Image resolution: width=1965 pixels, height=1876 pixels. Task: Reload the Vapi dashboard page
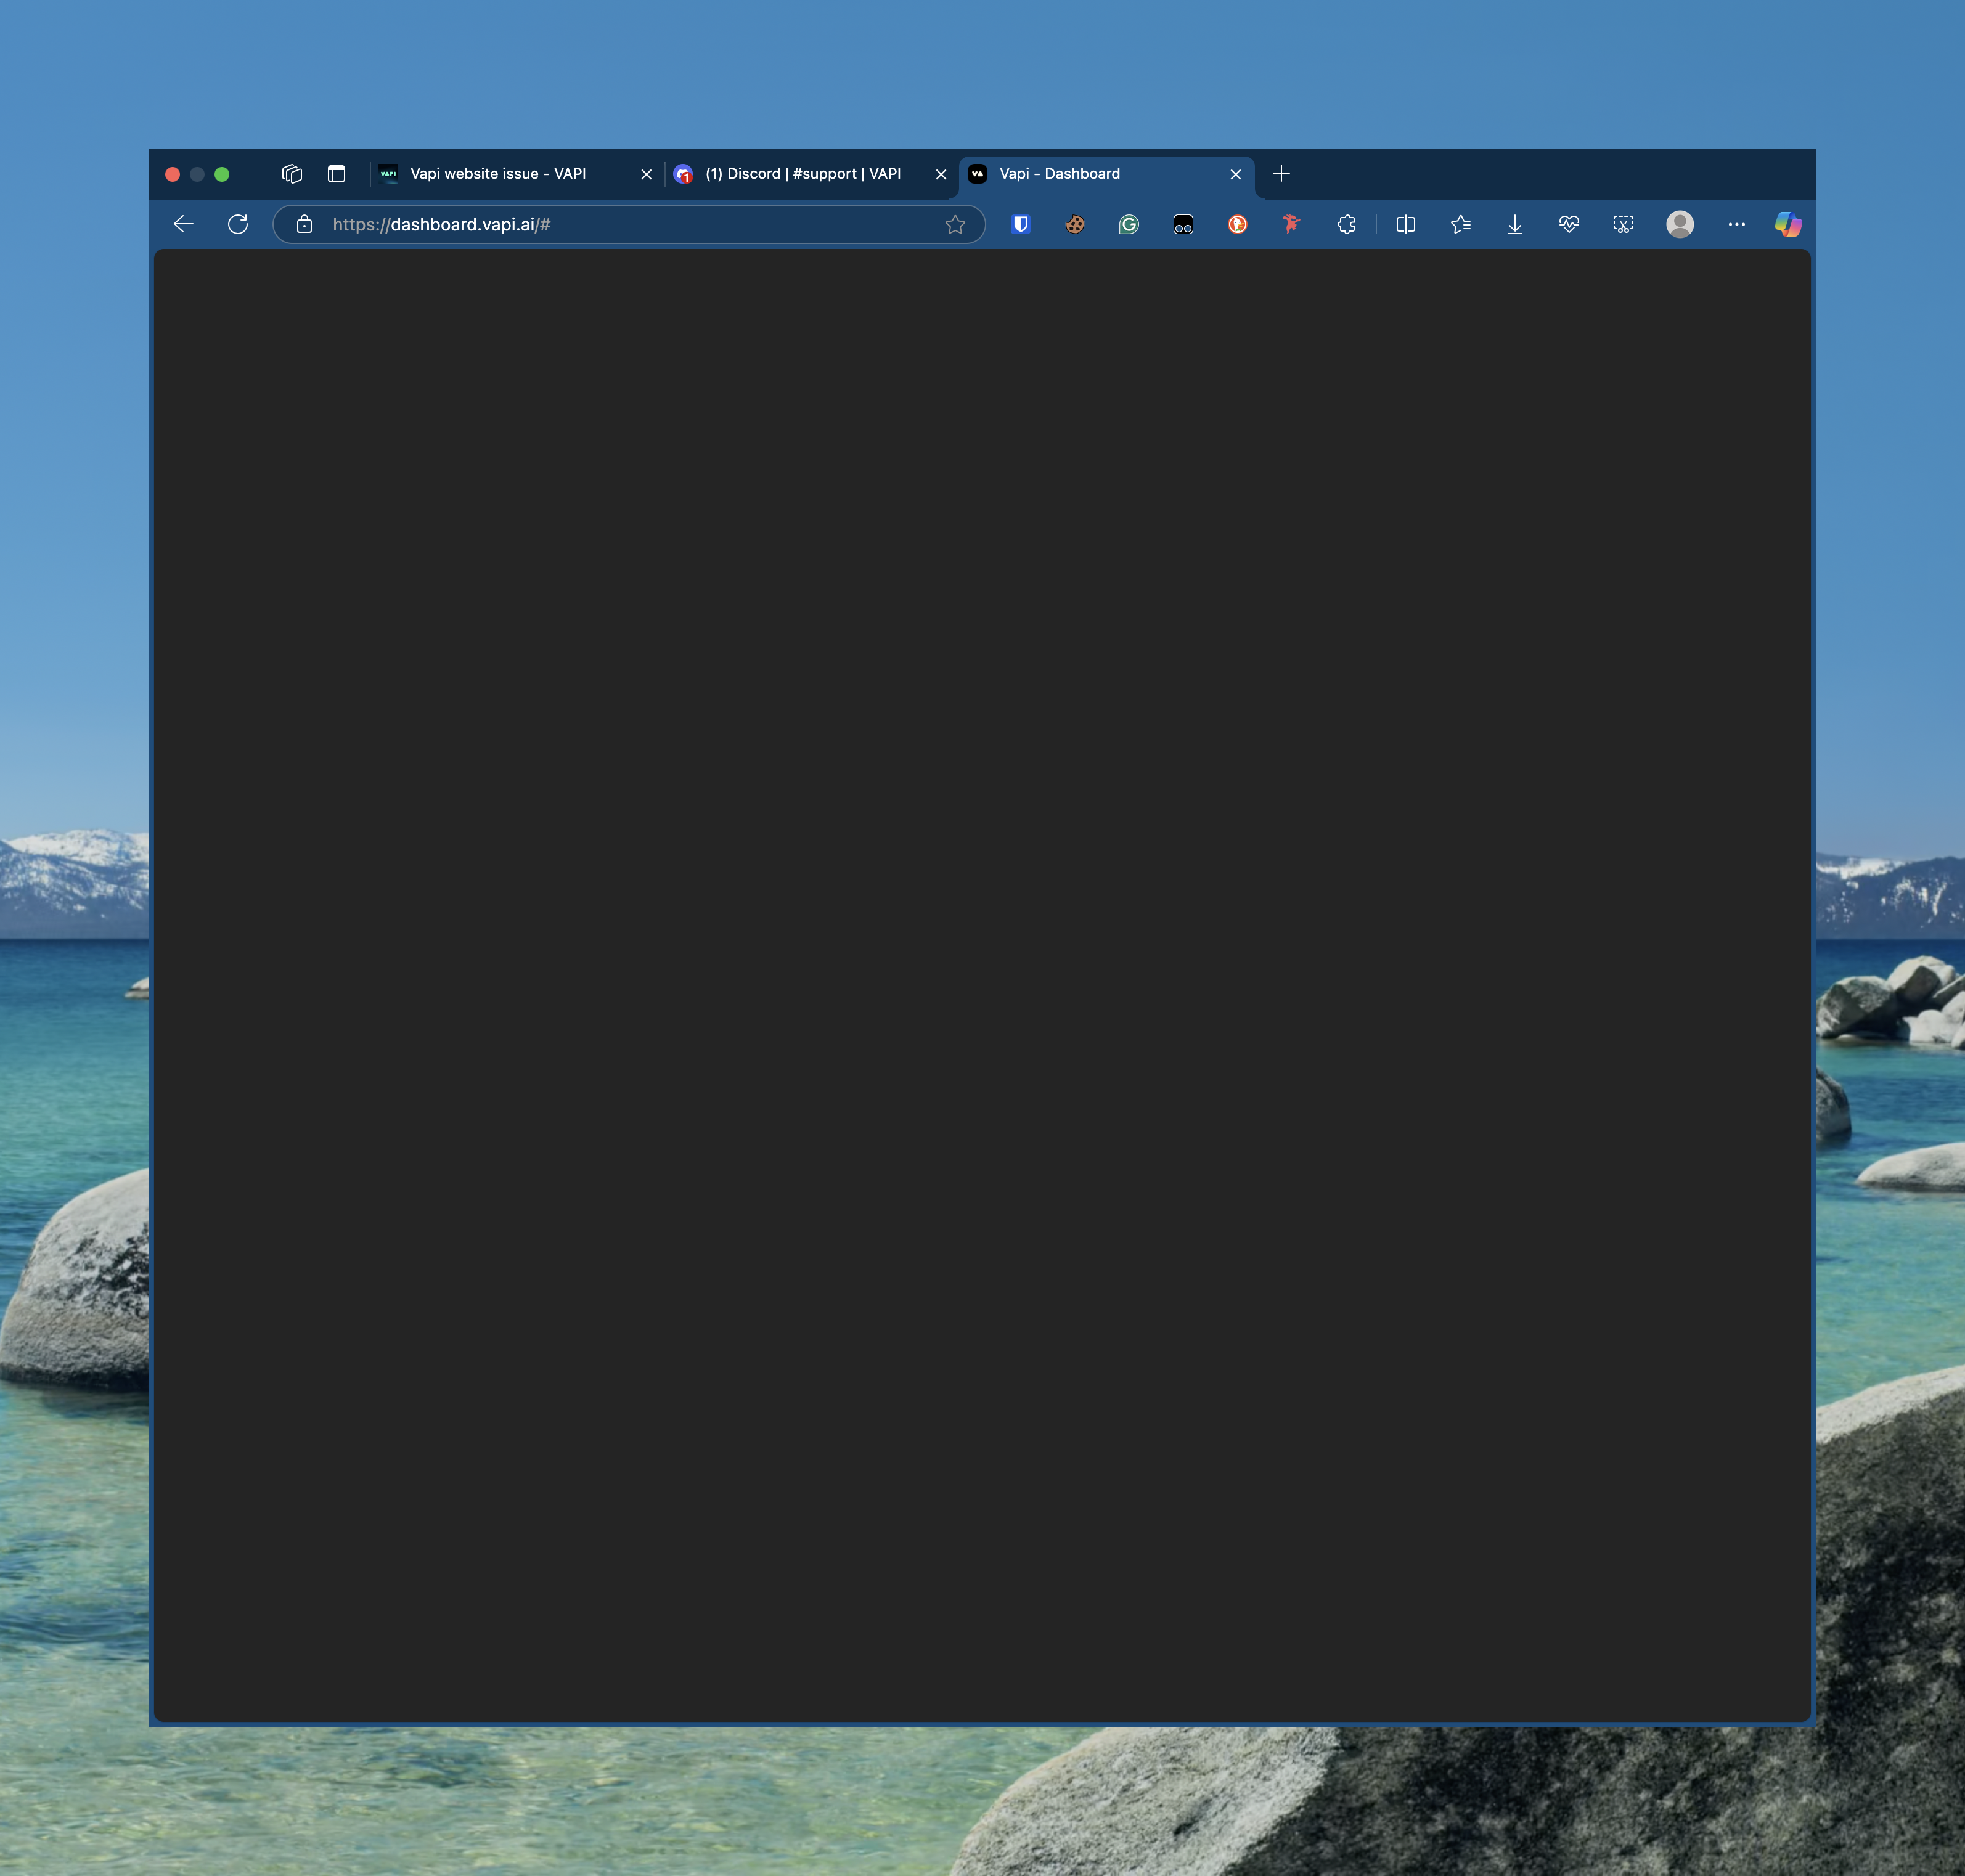238,224
